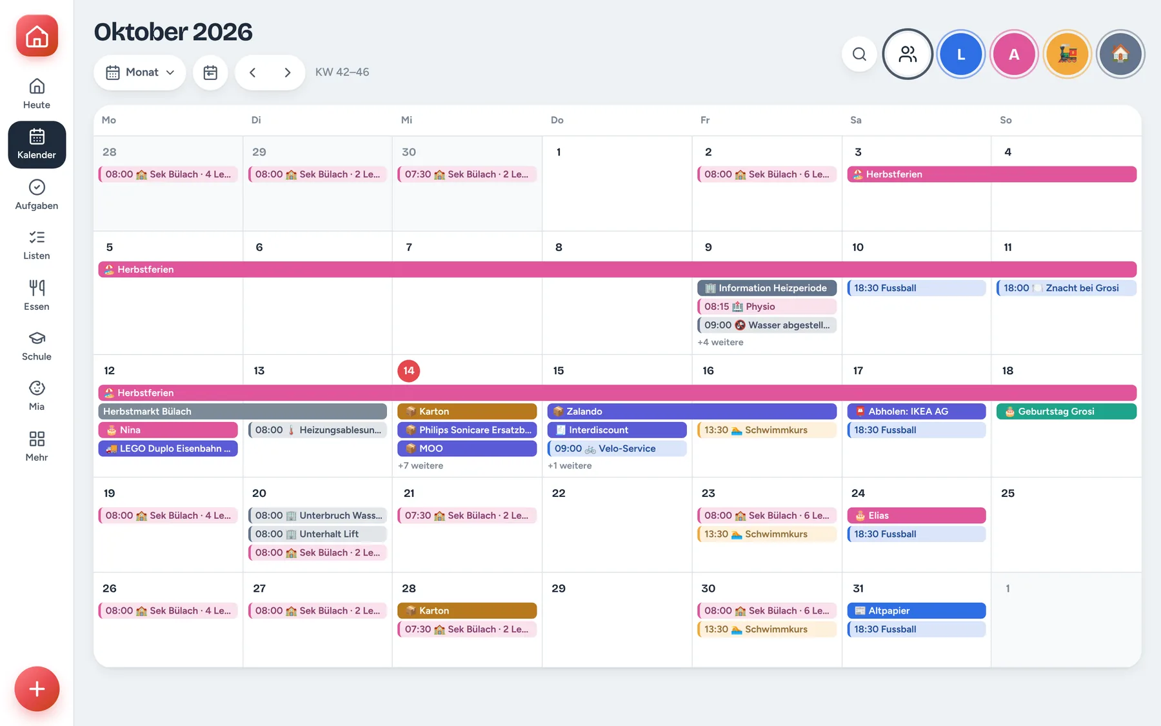Open 08:00 Sek Bülach on October 26
Viewport: 1161px width, 726px height.
point(168,610)
